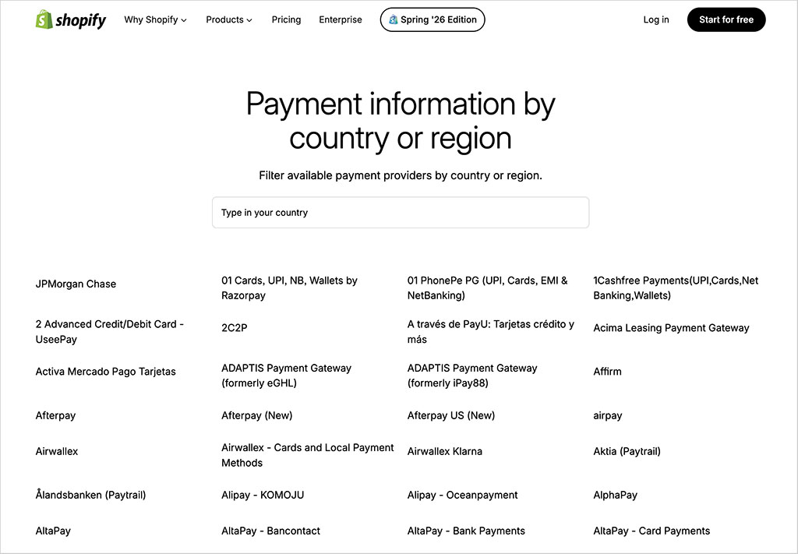
Task: Open the Spring '26 Edition button
Action: [433, 19]
